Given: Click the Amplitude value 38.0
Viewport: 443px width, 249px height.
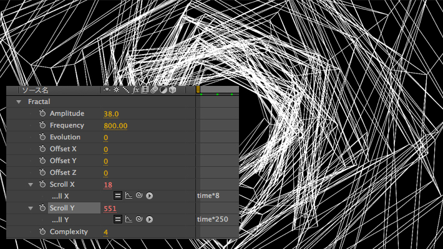Looking at the screenshot, I should coord(111,114).
